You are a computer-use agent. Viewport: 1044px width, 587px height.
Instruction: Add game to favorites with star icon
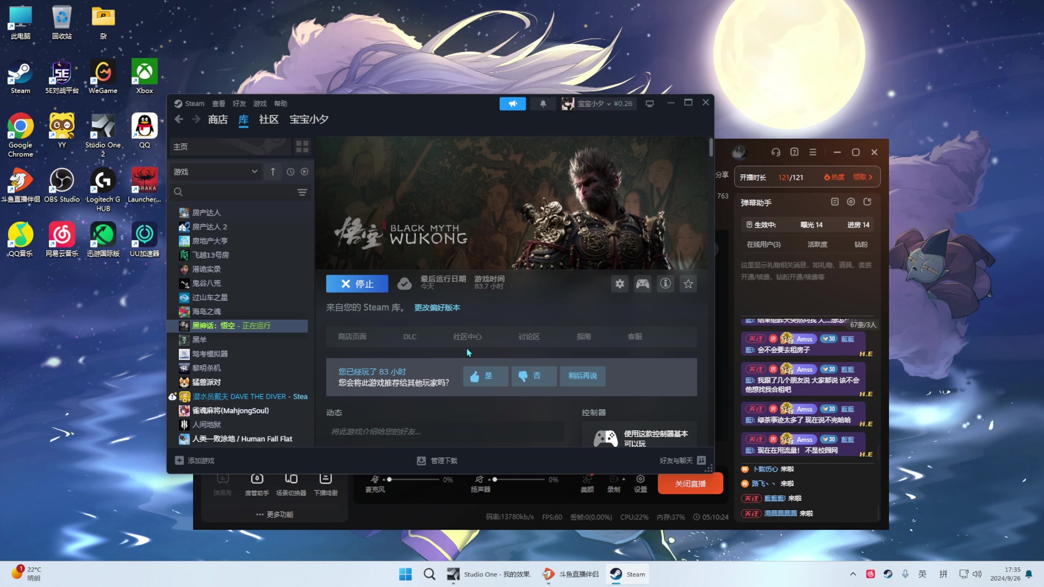(688, 284)
